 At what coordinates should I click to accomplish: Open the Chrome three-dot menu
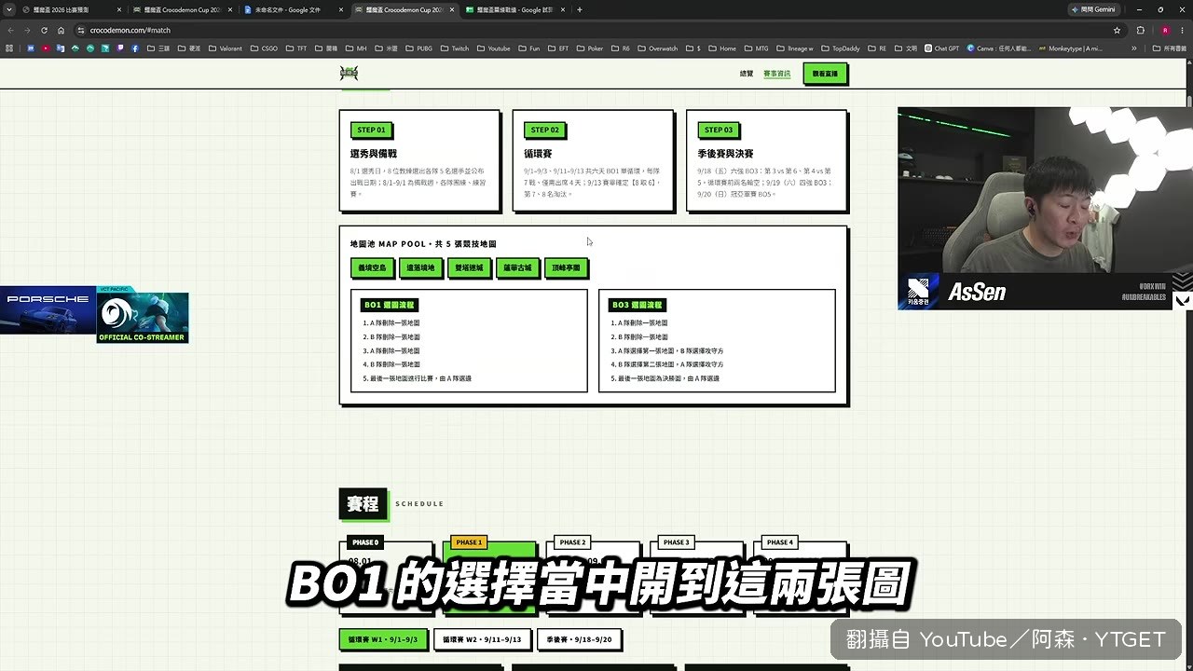pos(1182,30)
